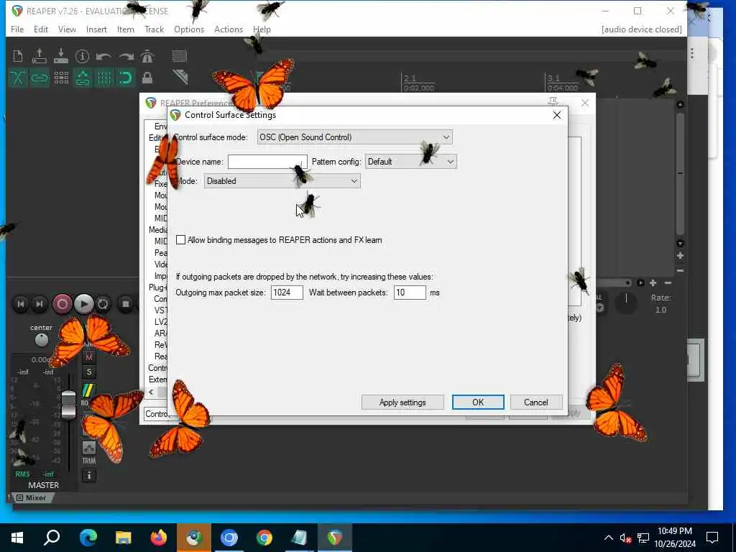This screenshot has width=736, height=552.
Task: Open the Track menu
Action: coord(154,29)
